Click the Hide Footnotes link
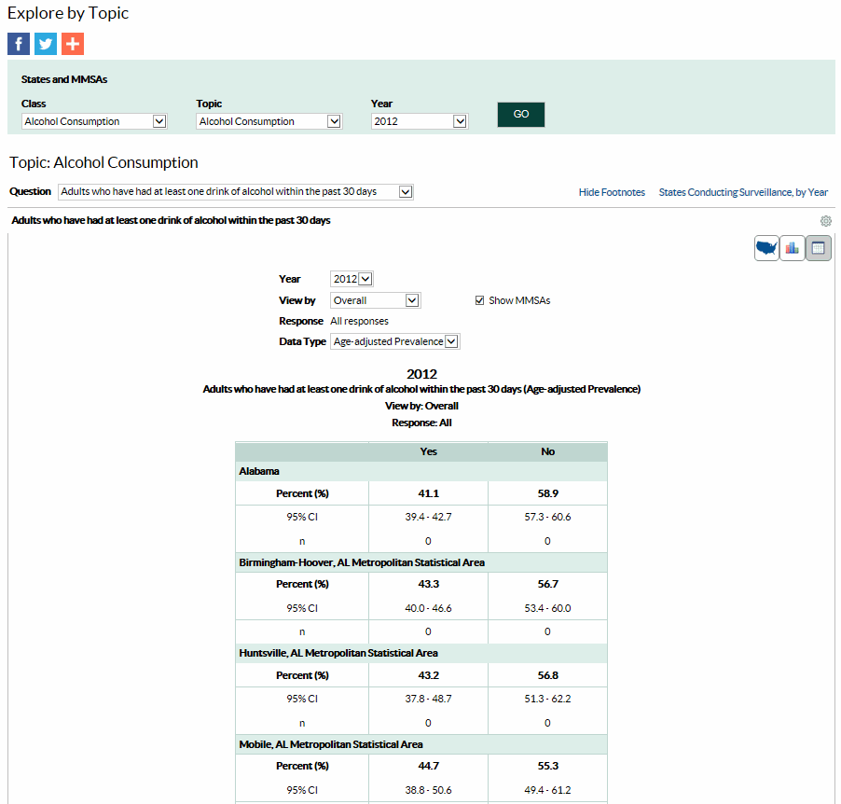 (611, 191)
